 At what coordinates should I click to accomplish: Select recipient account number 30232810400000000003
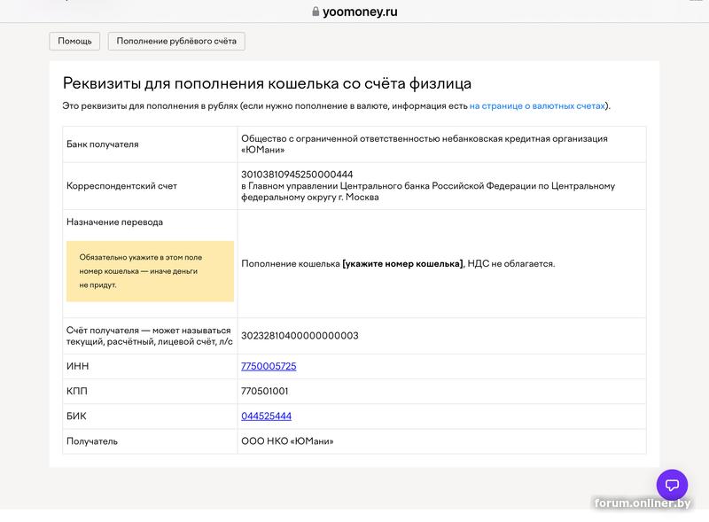(300, 336)
